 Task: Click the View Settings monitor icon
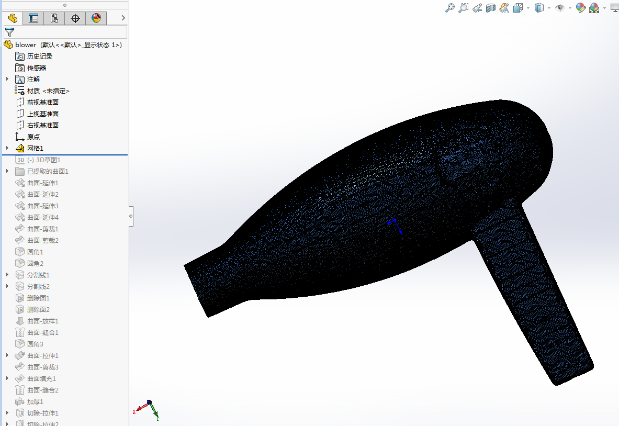pyautogui.click(x=615, y=7)
